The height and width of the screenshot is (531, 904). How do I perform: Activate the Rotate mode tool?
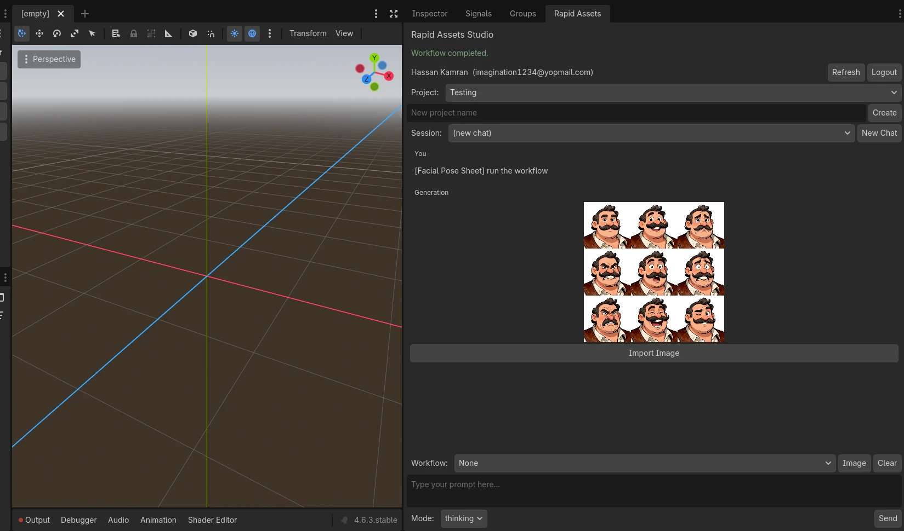57,33
